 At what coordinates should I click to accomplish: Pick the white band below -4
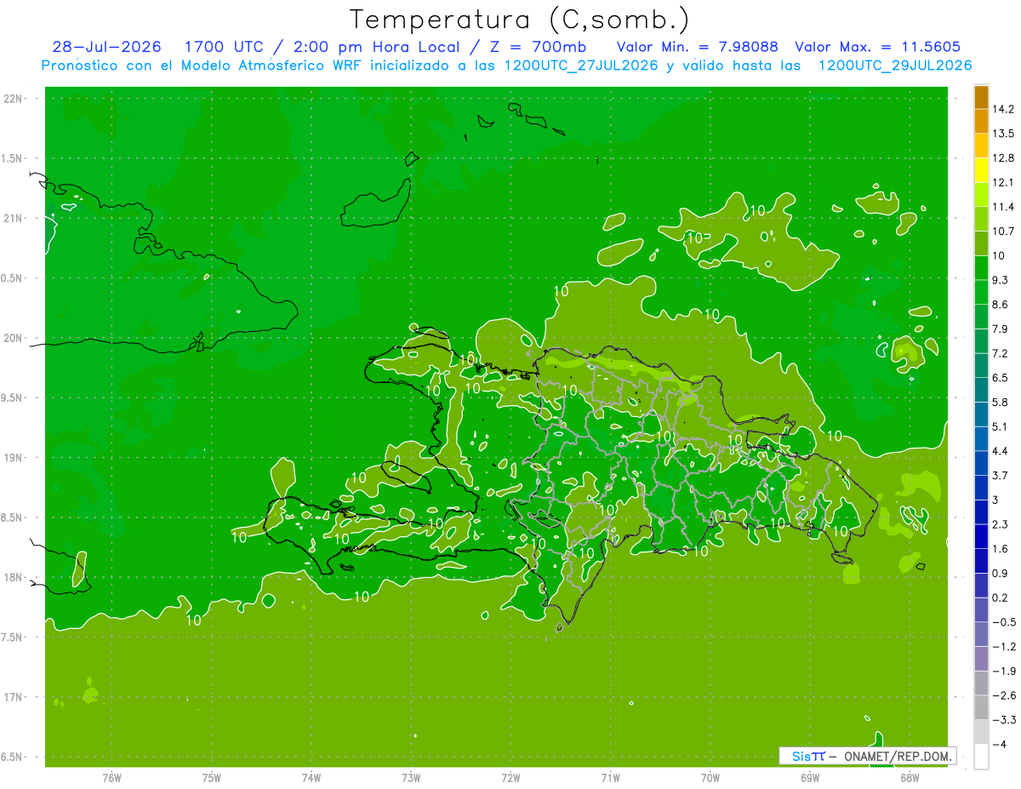click(x=981, y=757)
